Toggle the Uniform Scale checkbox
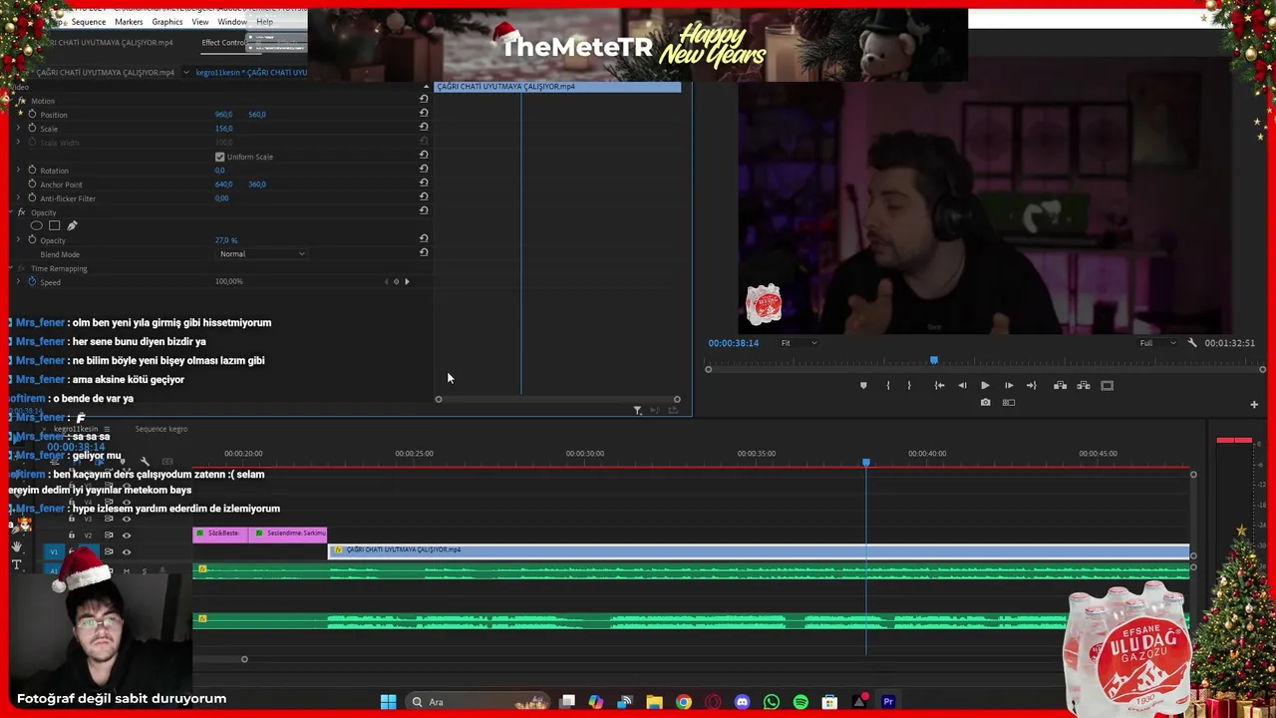The height and width of the screenshot is (718, 1276). point(220,157)
